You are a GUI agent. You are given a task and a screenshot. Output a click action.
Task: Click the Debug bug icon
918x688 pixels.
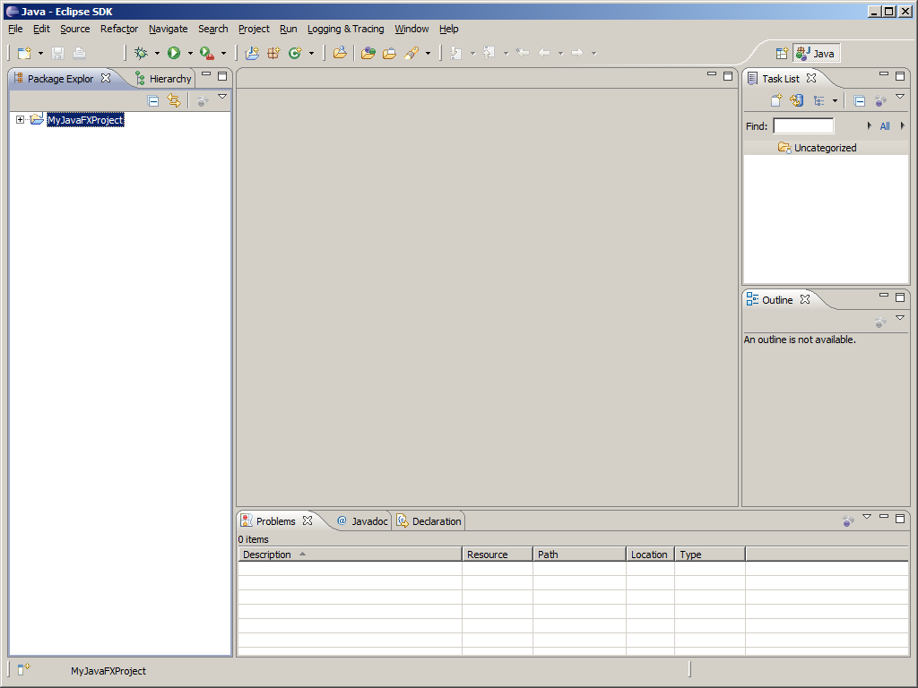pos(141,54)
